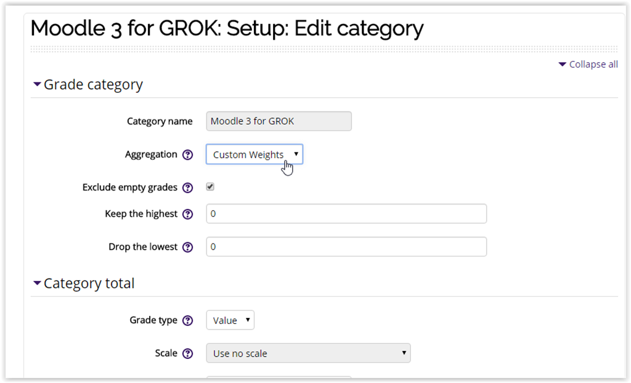
Task: Click the Keep the highest label
Action: 141,214
